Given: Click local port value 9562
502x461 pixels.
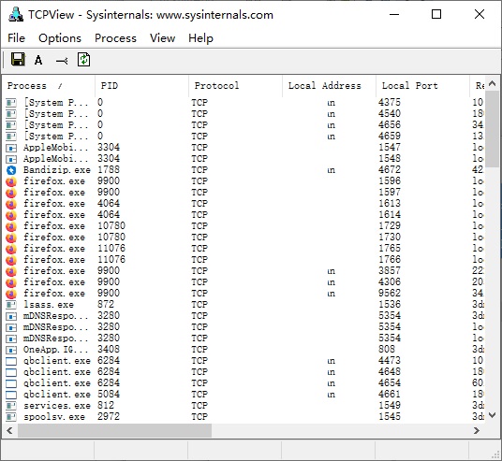Looking at the screenshot, I should [390, 294].
